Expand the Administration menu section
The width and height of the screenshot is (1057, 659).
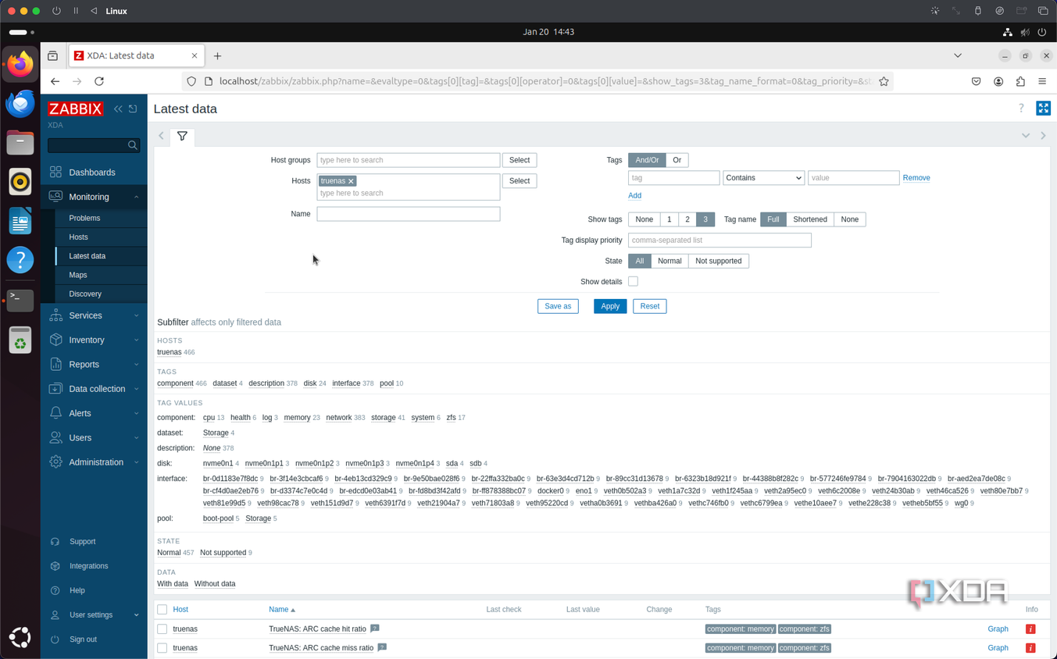point(94,462)
